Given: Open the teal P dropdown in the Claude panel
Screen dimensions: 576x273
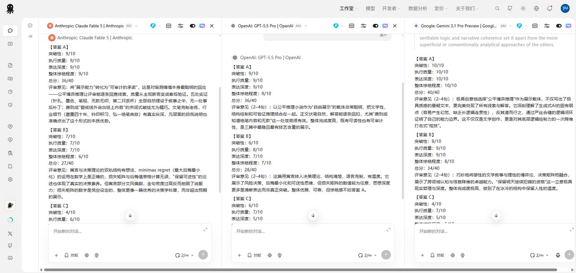Looking at the screenshot, I should point(155,26).
